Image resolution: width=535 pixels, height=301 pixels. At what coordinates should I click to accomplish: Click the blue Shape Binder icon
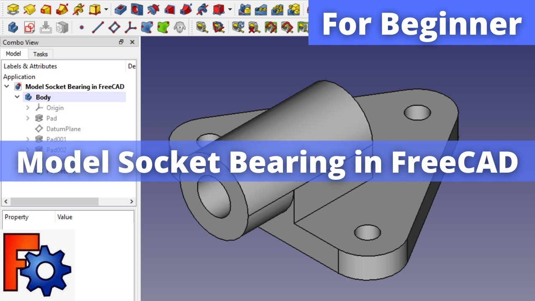[147, 28]
